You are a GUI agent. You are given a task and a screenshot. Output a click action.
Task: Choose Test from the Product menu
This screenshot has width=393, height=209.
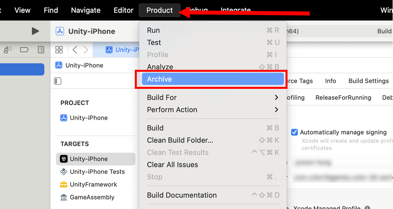(x=213, y=42)
